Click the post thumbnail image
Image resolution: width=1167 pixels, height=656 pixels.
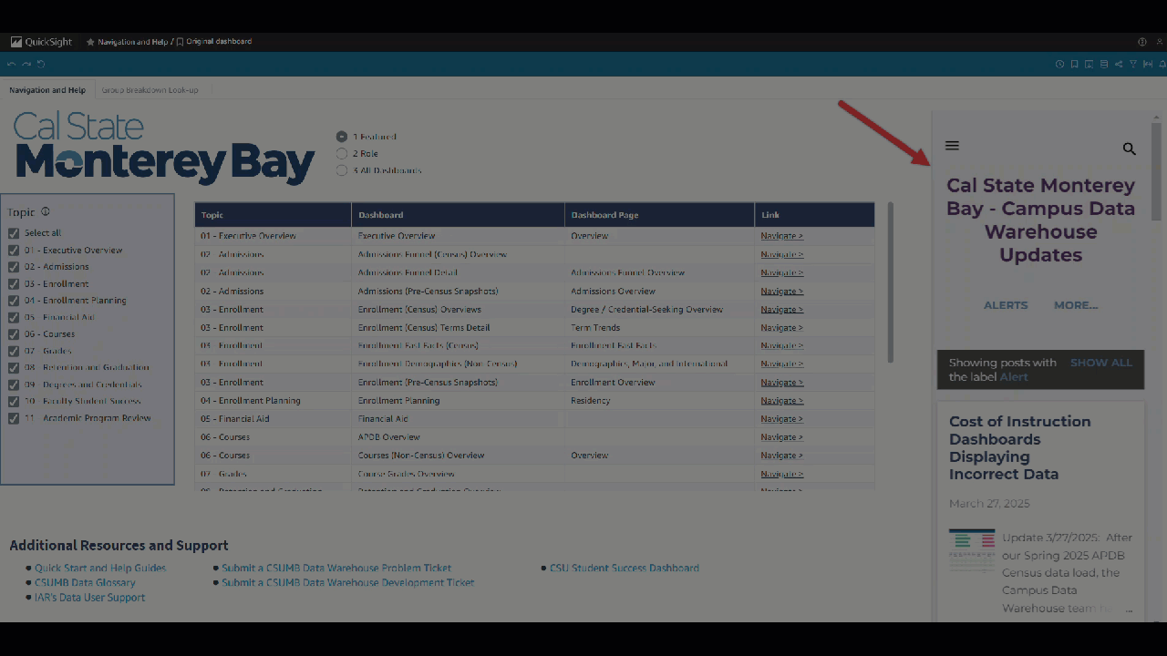972,550
